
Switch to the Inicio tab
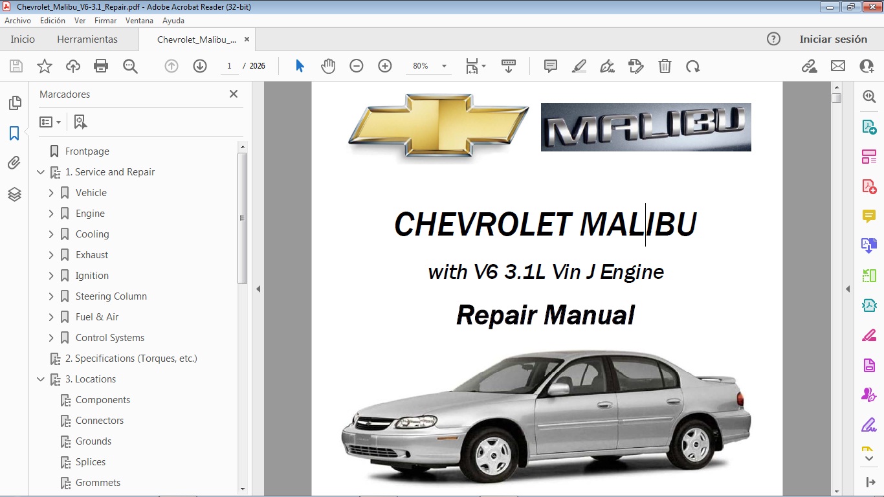(x=23, y=39)
